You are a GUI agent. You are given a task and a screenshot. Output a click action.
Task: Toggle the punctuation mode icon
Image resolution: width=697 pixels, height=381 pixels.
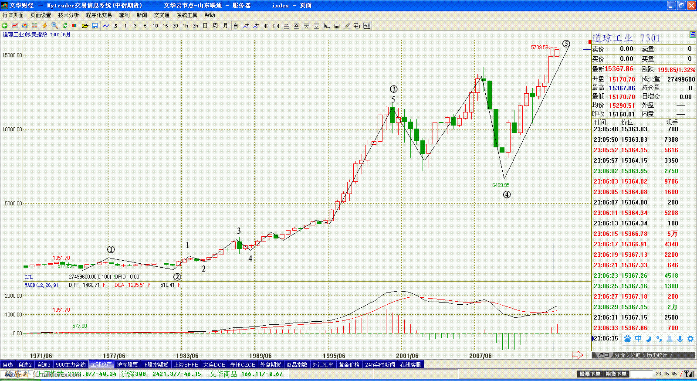659,339
